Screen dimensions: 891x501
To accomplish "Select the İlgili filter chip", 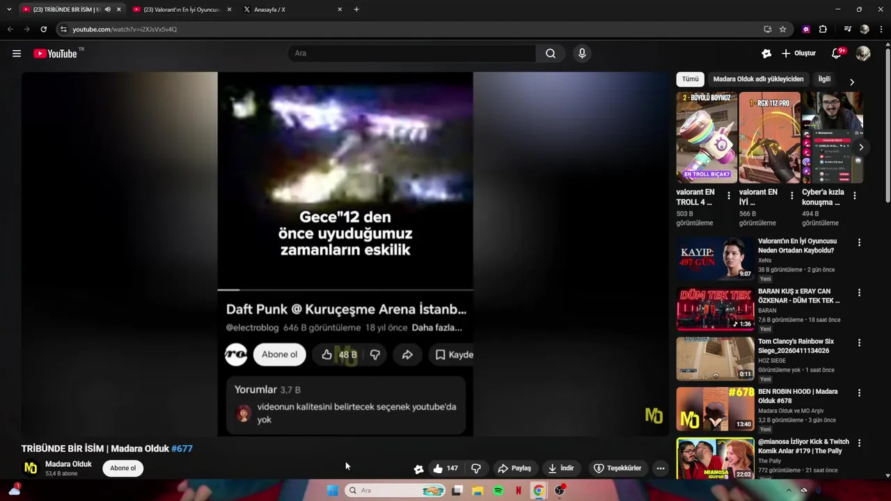I will (824, 79).
